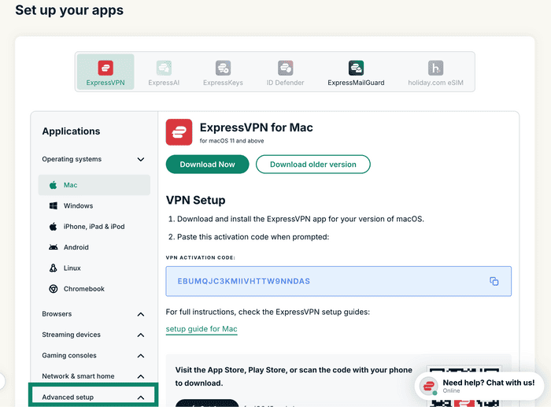
Task: Select the activation code text field
Action: click(338, 281)
